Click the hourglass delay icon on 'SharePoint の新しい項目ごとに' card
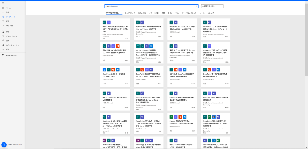 [x=214, y=117]
